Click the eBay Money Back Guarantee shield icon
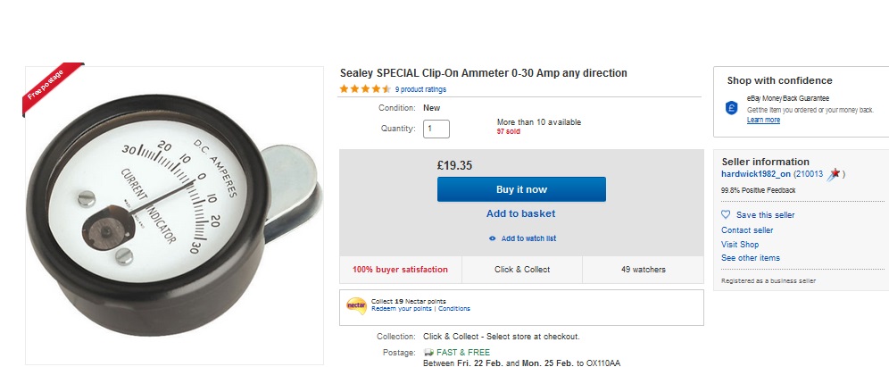Viewport: 889px width, 367px height. [x=732, y=108]
